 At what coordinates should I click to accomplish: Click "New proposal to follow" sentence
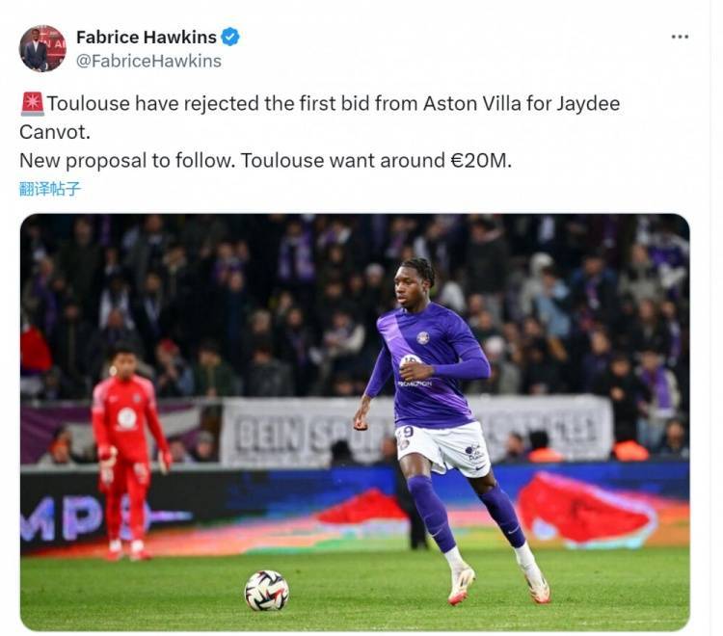click(124, 161)
